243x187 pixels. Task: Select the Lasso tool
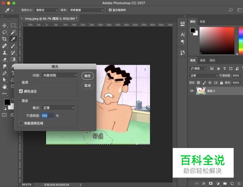click(4, 32)
